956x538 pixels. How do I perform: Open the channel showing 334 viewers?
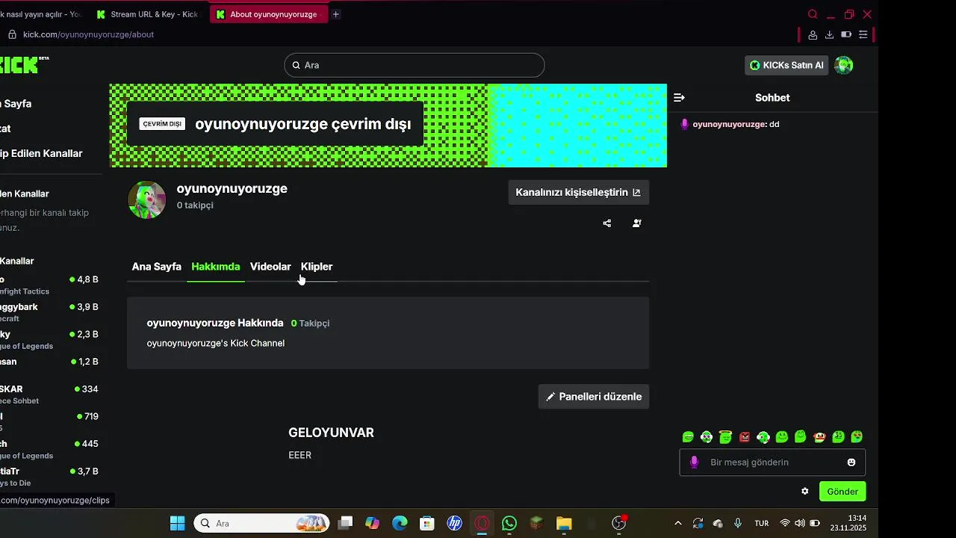49,395
